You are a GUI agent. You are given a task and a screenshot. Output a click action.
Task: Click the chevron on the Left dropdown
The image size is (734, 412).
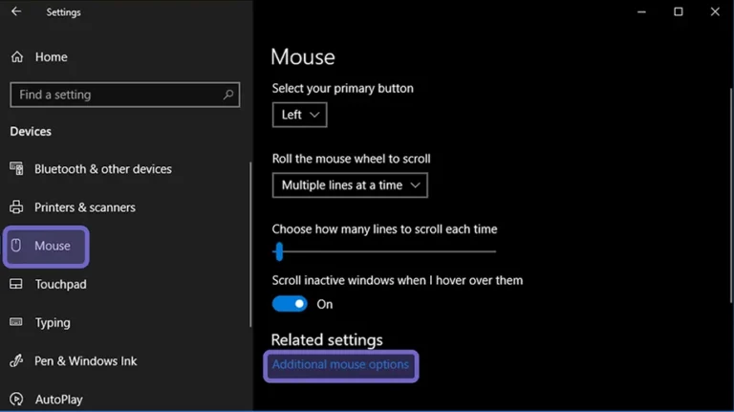coord(314,115)
